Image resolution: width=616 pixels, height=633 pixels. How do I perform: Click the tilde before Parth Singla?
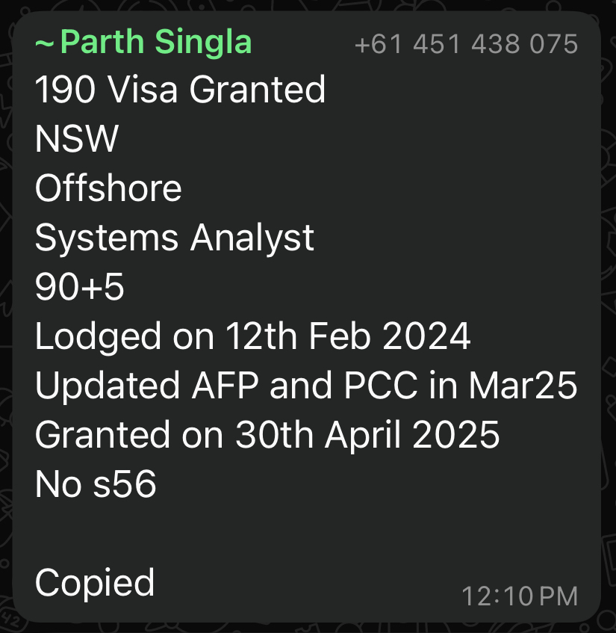[44, 43]
